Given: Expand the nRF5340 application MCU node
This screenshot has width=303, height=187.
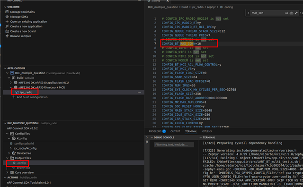Looking at the screenshot, I should (x=11, y=83).
